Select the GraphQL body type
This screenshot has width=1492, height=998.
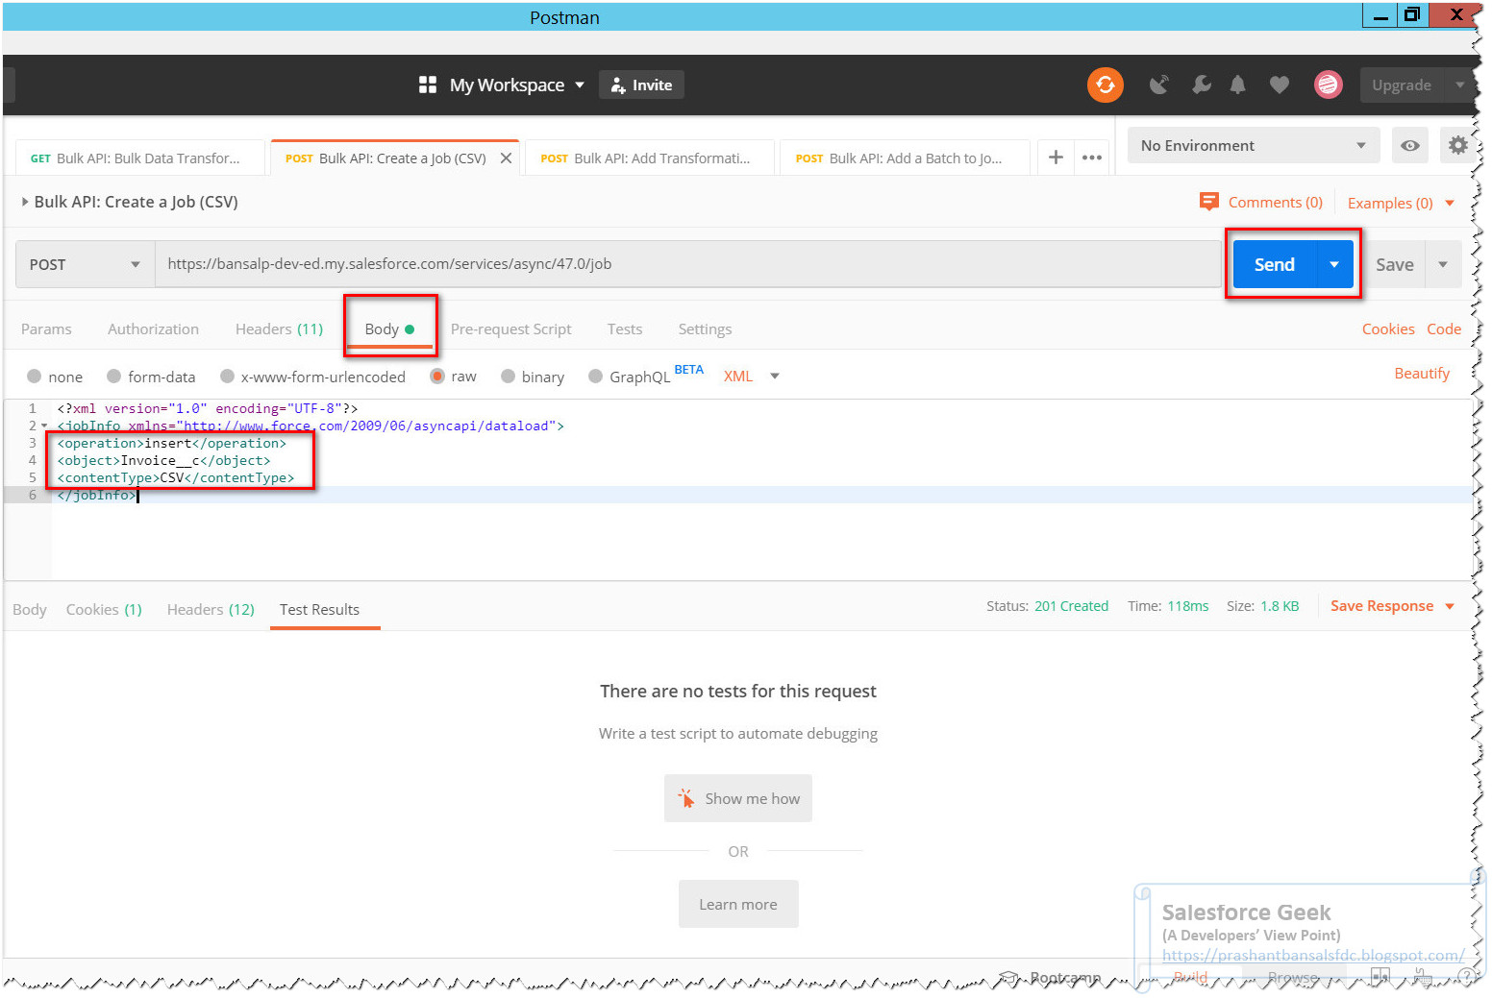(x=595, y=377)
